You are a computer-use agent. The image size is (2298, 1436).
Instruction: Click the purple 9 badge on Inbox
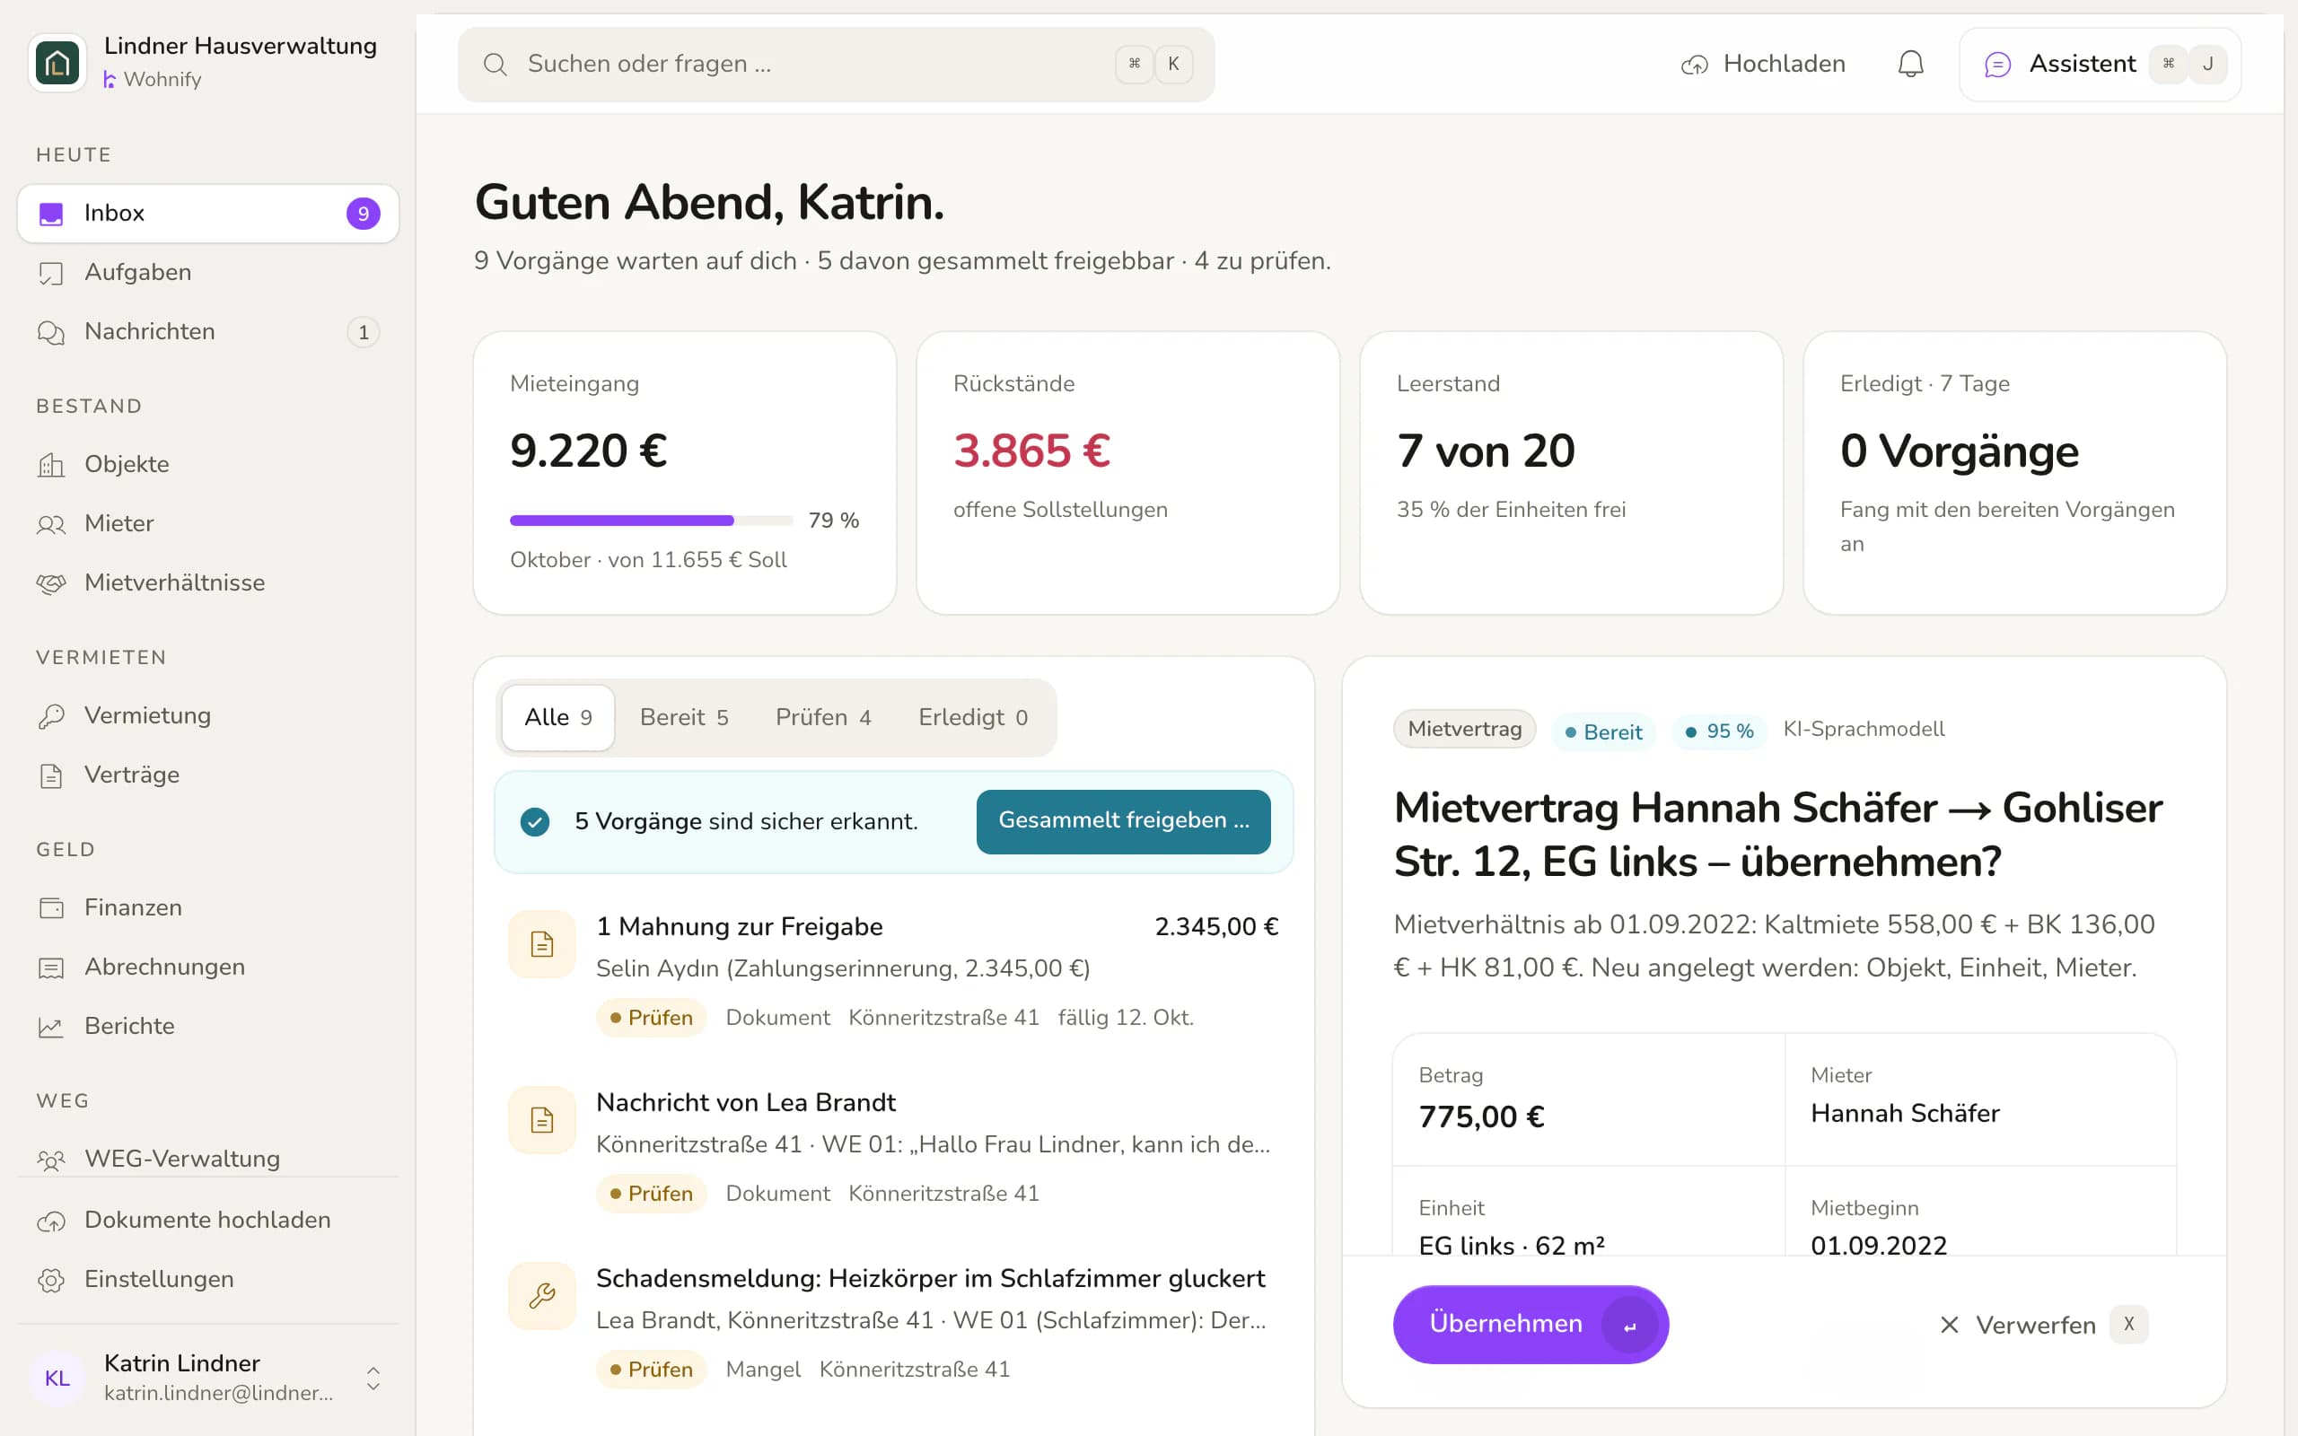(x=363, y=214)
